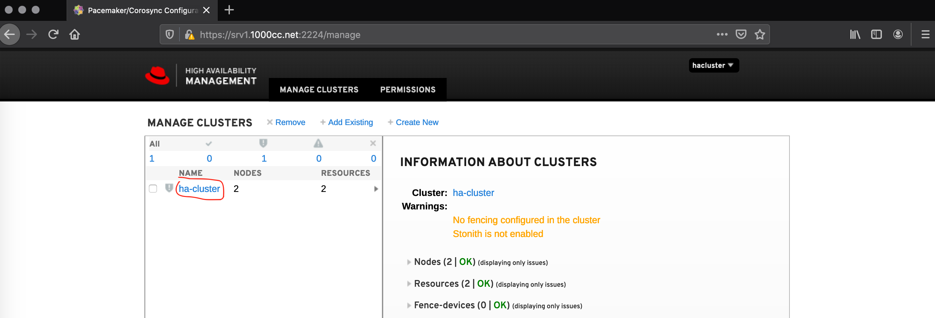The height and width of the screenshot is (318, 935).
Task: Close the Pacemaker/Corosync Configuration tab
Action: 207,10
